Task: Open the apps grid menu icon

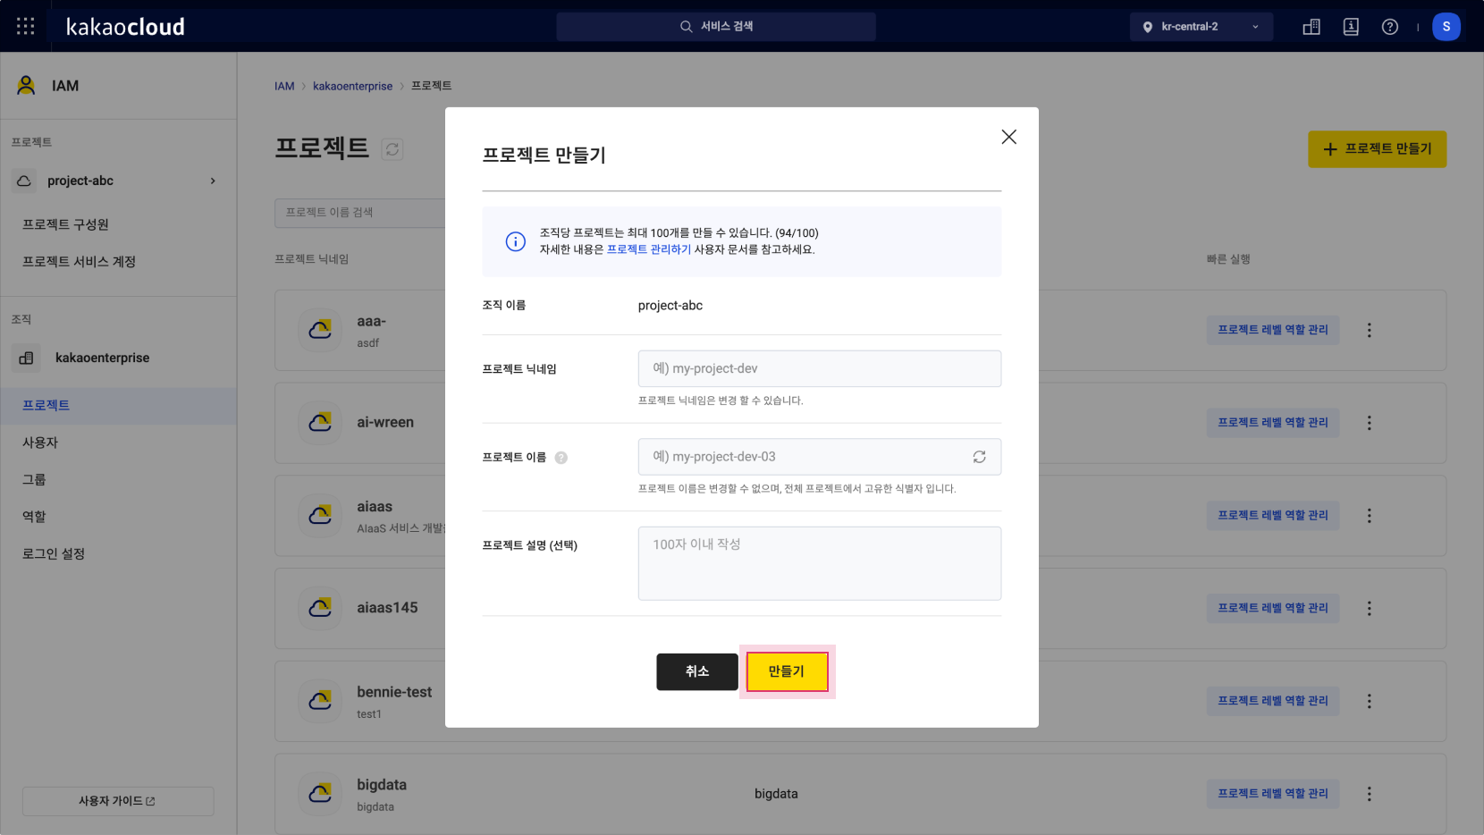Action: pos(26,27)
